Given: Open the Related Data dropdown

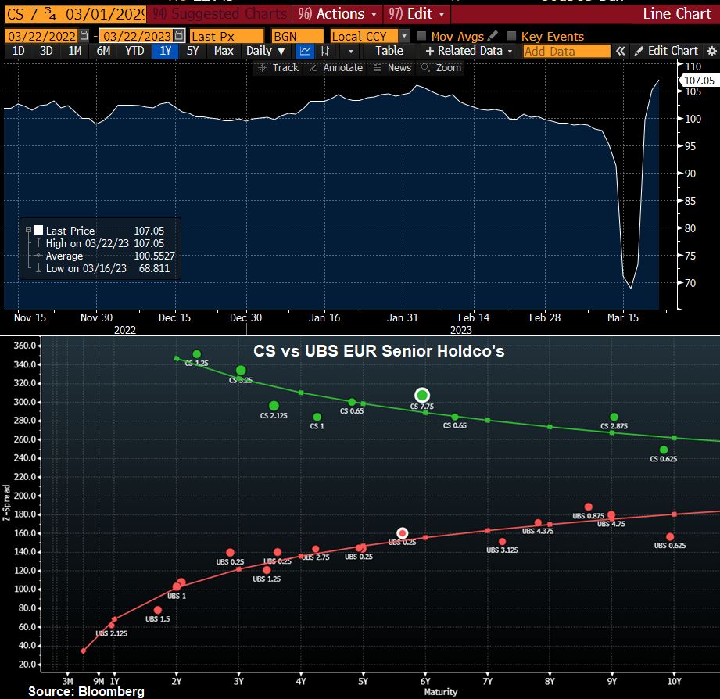Looking at the screenshot, I should [469, 51].
